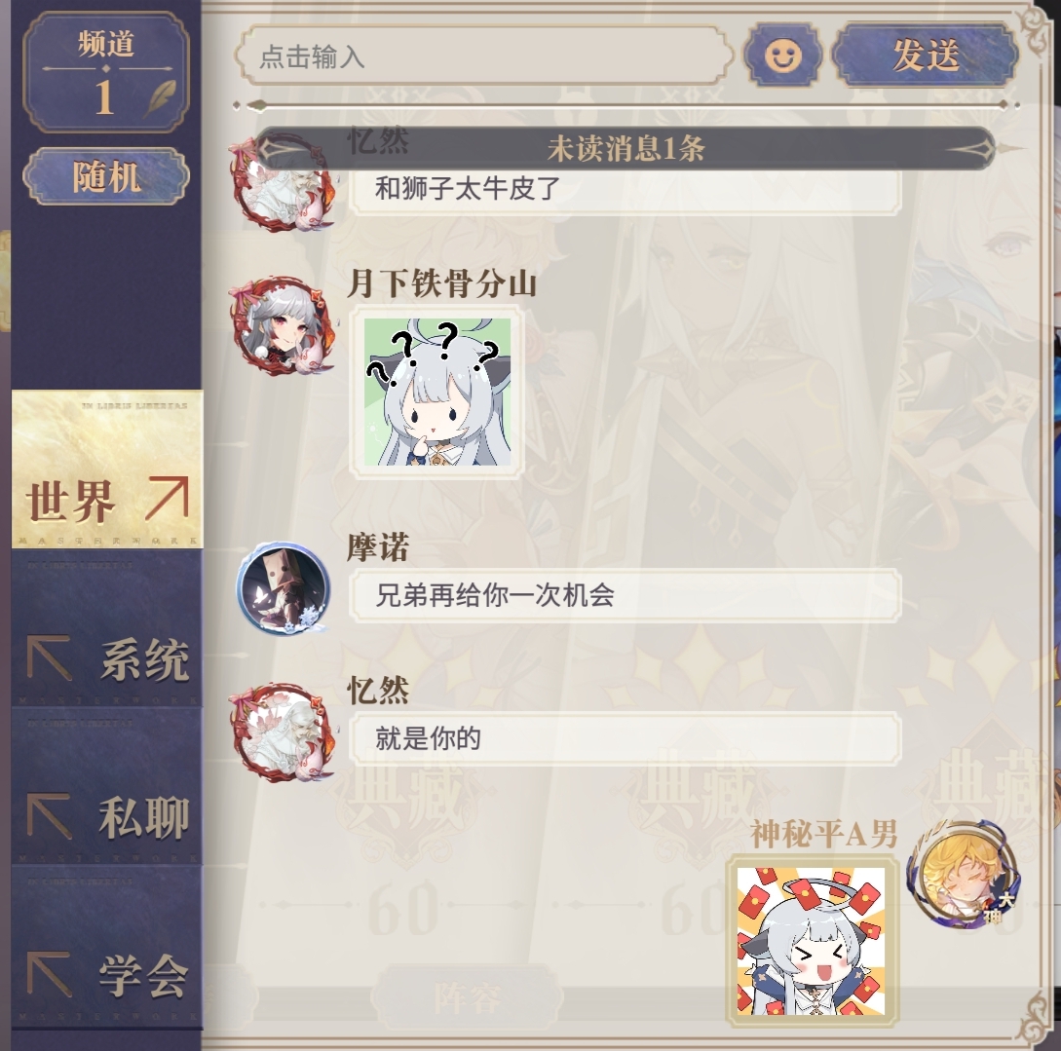This screenshot has height=1051, width=1061.
Task: Open the 学会 guild chat tab
Action: click(x=107, y=946)
